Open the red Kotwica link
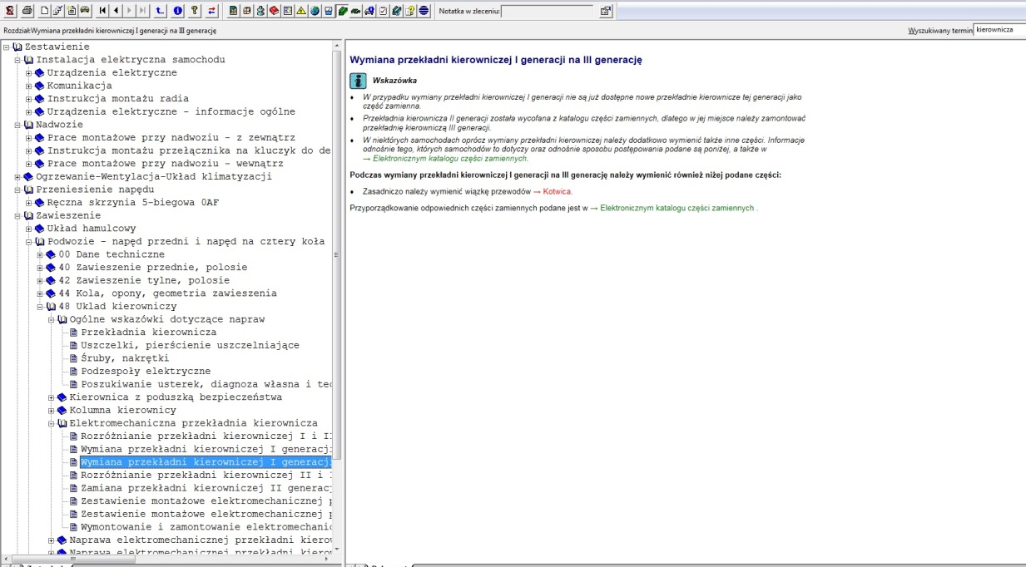Screen dimensions: 1026x567 [557, 191]
